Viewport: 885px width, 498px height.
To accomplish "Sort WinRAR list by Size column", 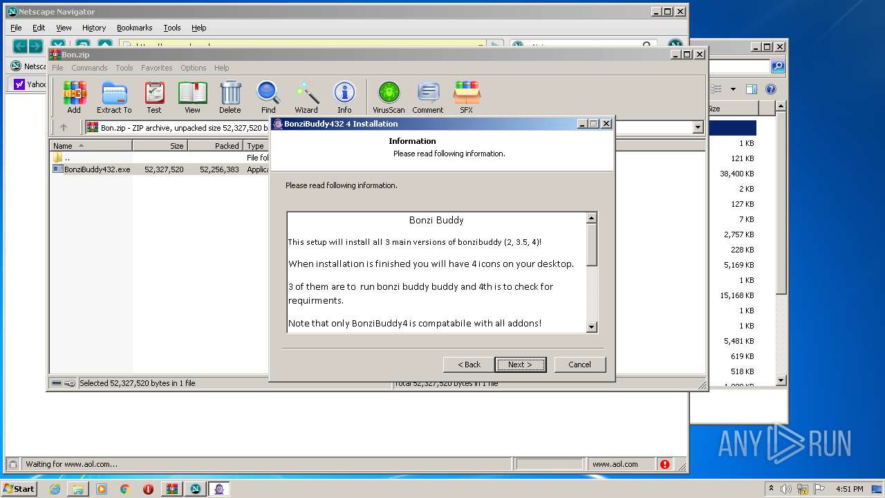I will [160, 146].
